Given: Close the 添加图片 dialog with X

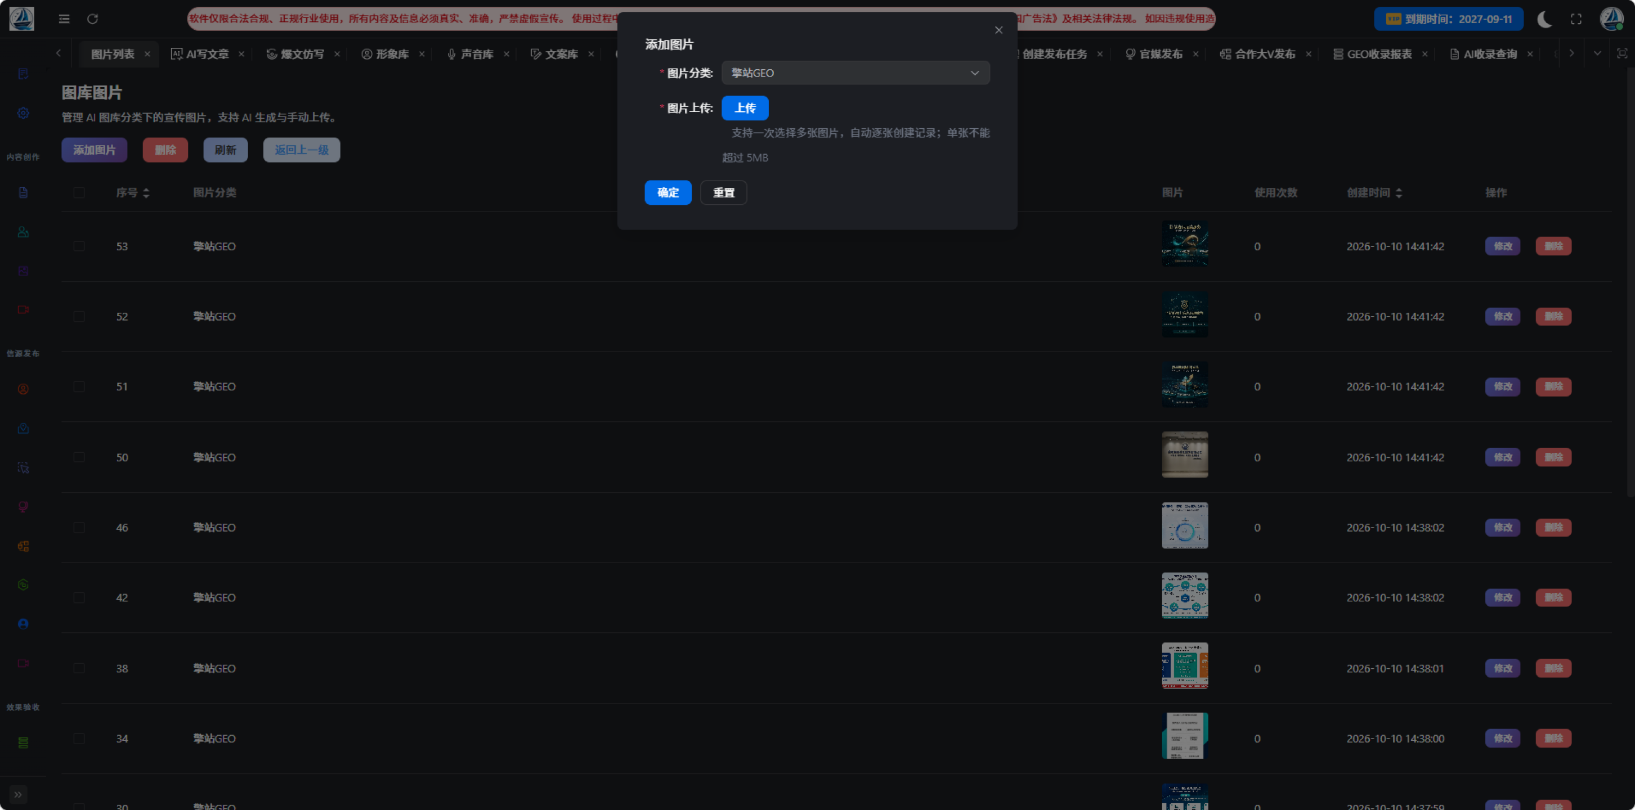Looking at the screenshot, I should pyautogui.click(x=998, y=30).
